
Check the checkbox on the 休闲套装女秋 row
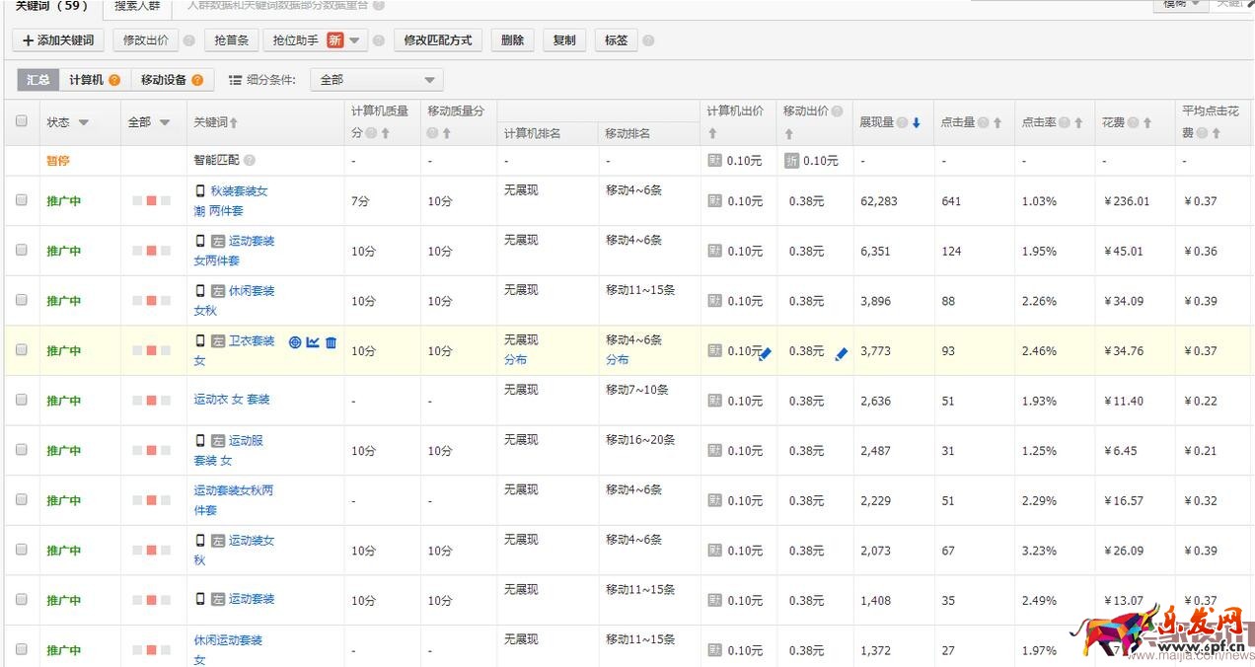22,300
